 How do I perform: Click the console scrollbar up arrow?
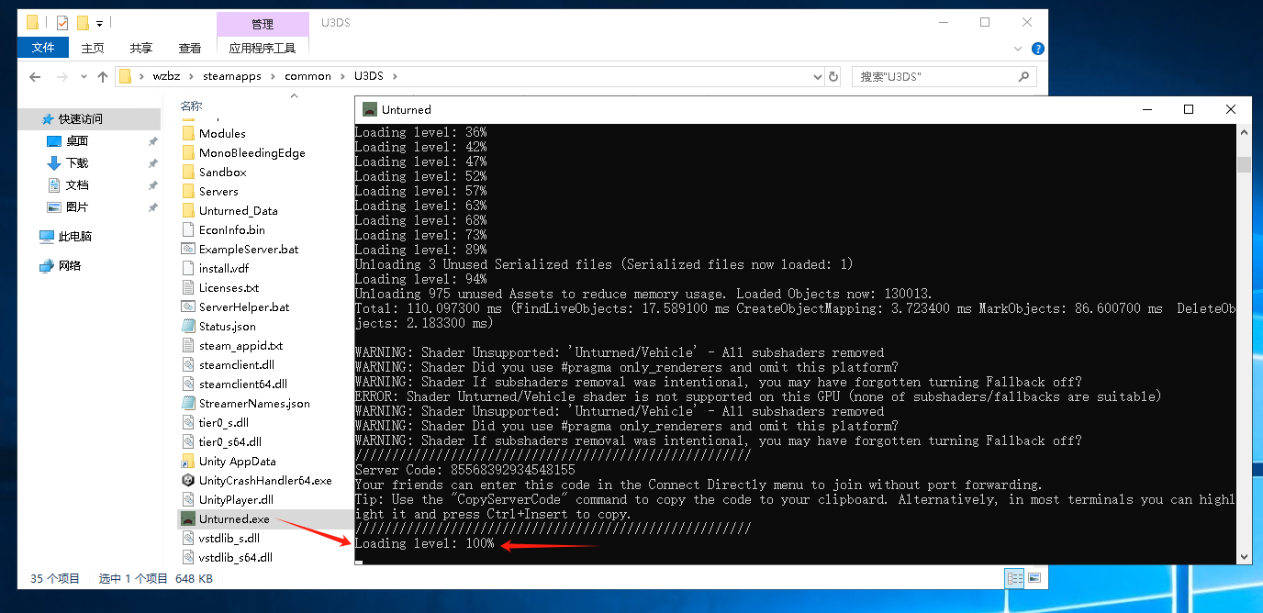[x=1245, y=132]
